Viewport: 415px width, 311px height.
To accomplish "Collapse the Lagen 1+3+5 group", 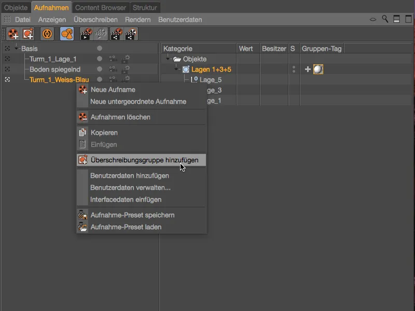I will coord(176,69).
